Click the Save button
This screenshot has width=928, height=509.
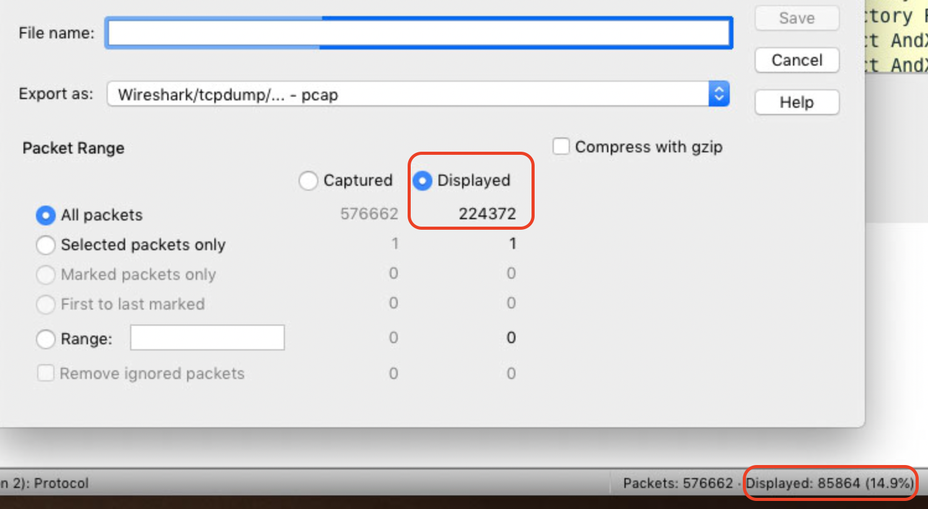pos(797,18)
